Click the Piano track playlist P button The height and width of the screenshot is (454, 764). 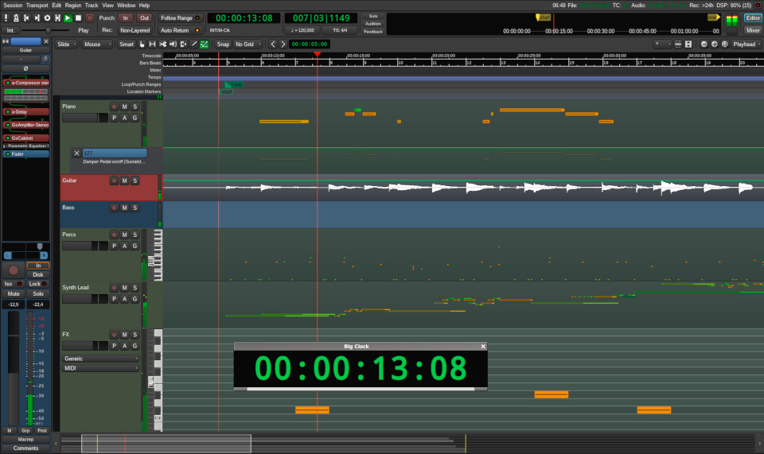(114, 118)
